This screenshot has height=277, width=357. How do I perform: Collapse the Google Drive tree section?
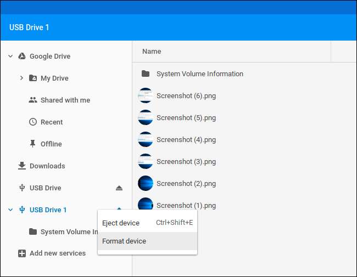click(10, 56)
